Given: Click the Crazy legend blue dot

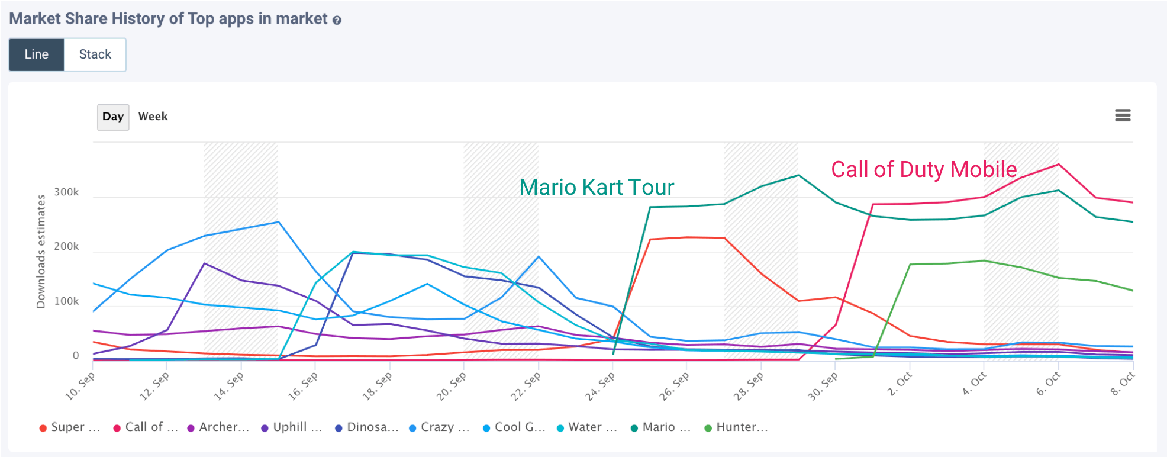Looking at the screenshot, I should 412,428.
